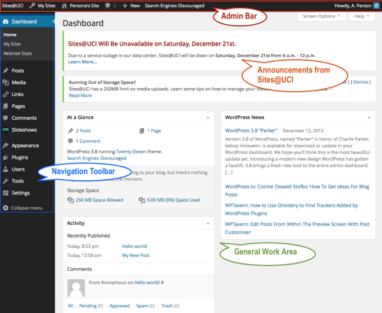Click the bubble icon next to 1 Comment
The width and height of the screenshot is (382, 313).
pyautogui.click(x=70, y=141)
